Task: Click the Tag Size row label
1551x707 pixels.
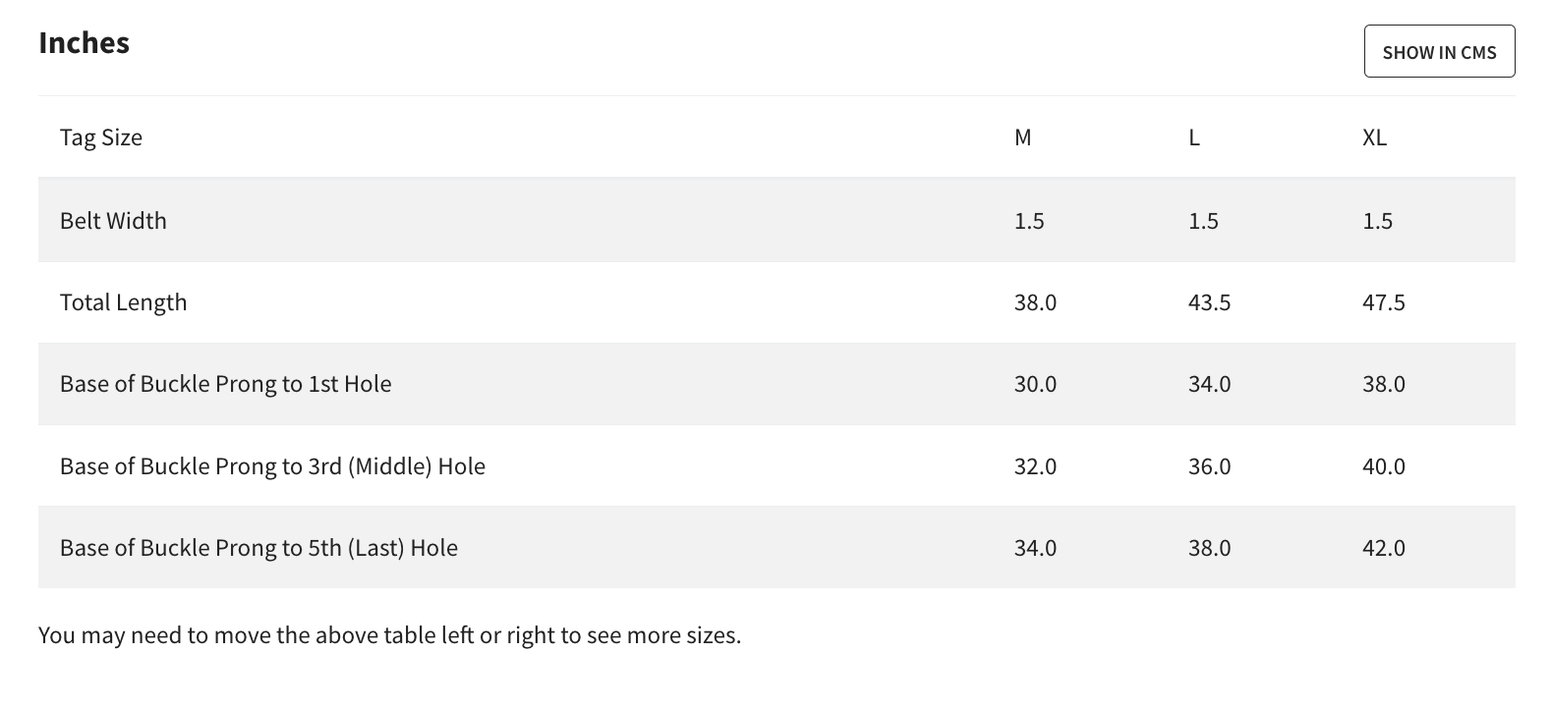Action: pyautogui.click(x=101, y=137)
